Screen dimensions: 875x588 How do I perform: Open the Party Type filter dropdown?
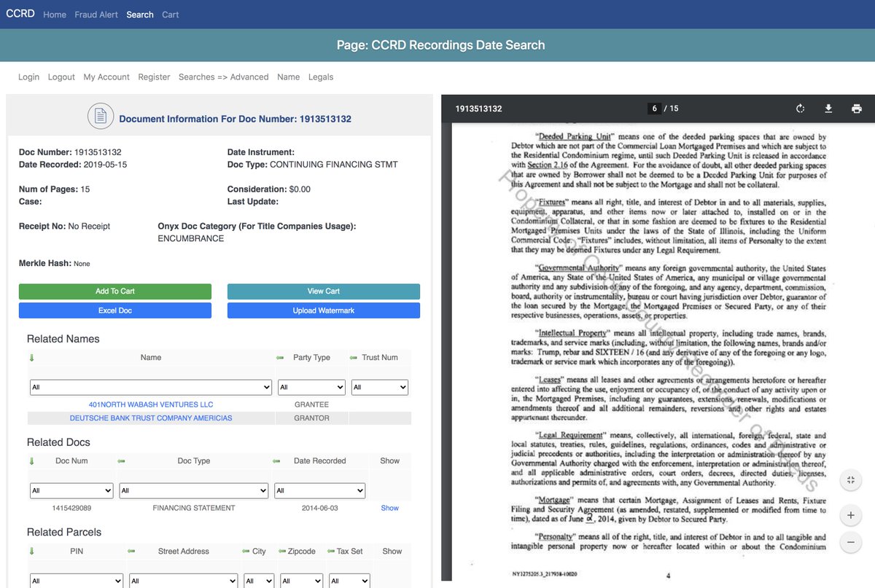(311, 387)
